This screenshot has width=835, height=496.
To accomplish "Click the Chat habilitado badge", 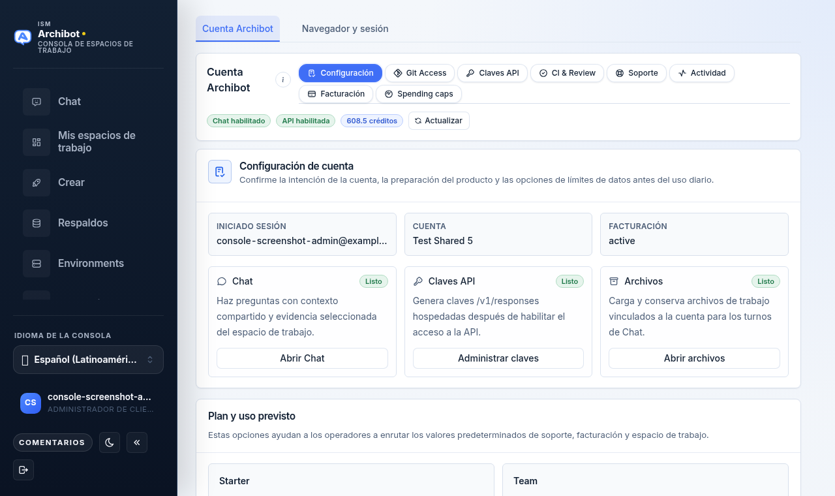I will [x=239, y=121].
